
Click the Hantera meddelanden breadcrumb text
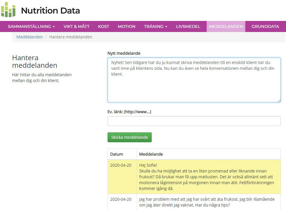tap(71, 37)
